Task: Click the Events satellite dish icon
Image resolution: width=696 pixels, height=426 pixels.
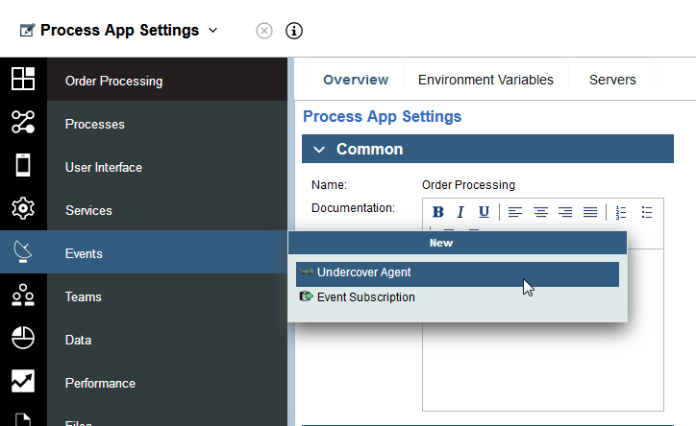Action: pos(23,252)
